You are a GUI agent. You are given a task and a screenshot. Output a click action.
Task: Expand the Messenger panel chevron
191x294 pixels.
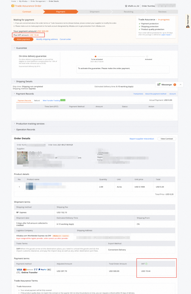click(x=181, y=85)
